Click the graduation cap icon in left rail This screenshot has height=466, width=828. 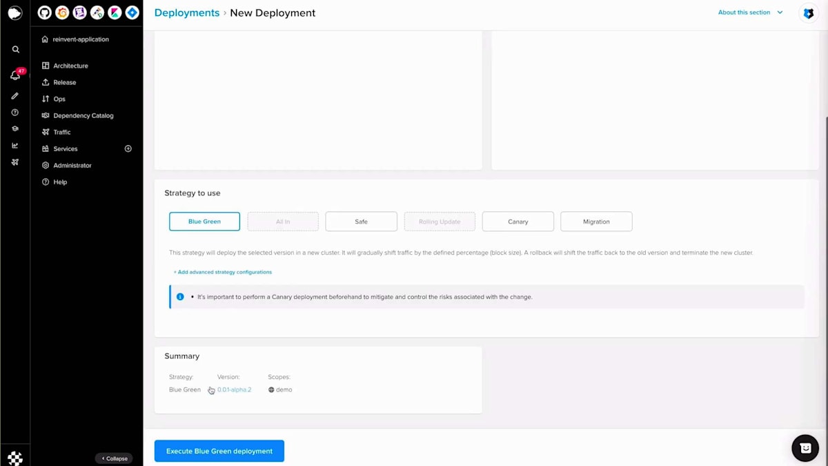15,129
